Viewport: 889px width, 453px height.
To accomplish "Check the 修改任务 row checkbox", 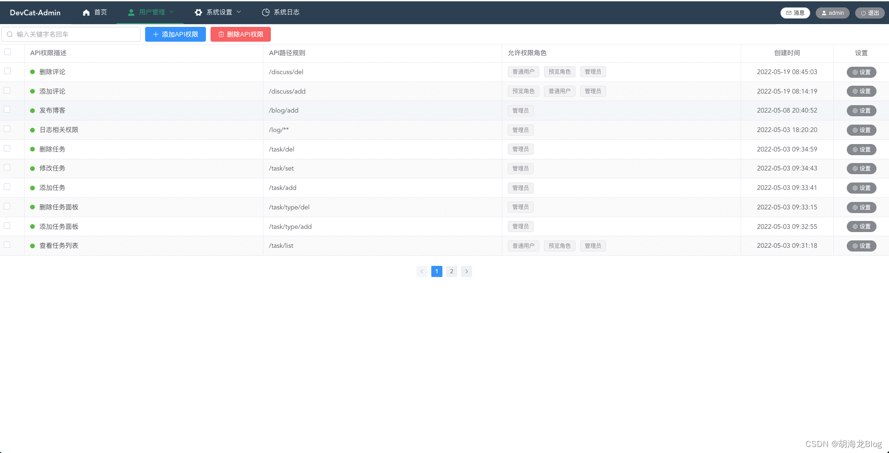I will tap(7, 167).
